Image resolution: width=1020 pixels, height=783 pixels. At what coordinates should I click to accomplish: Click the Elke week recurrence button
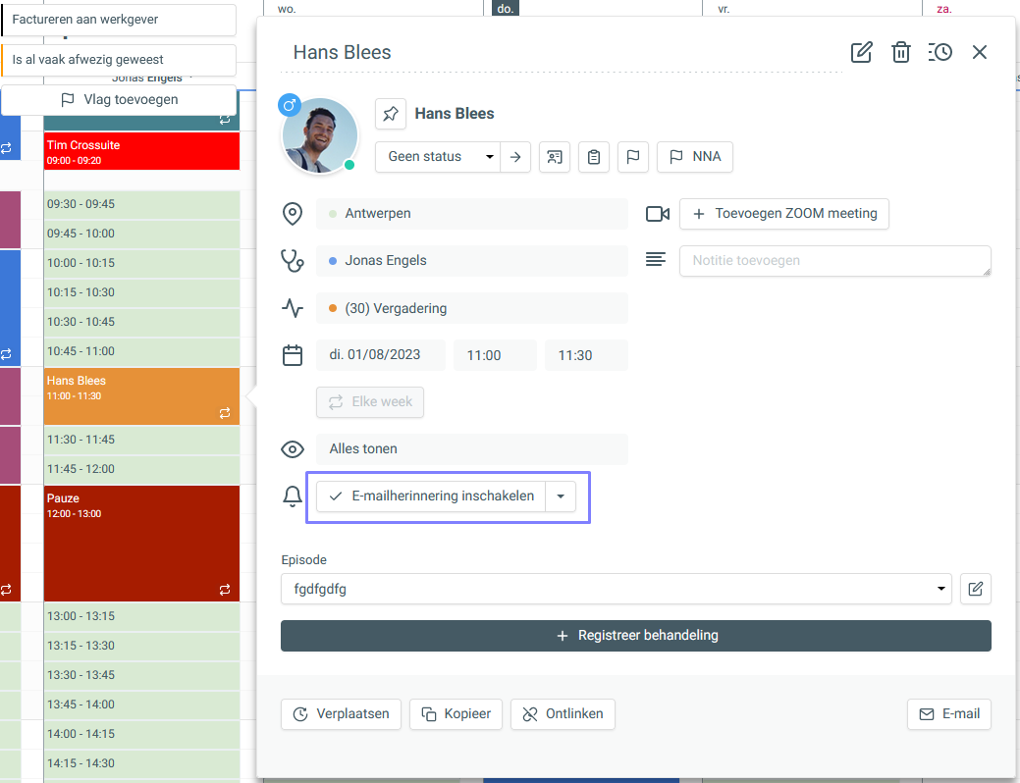point(369,402)
